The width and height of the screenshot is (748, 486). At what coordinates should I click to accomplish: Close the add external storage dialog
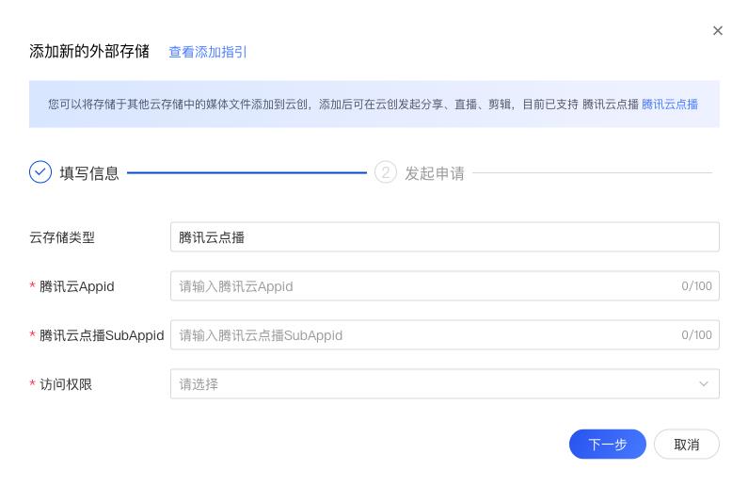pyautogui.click(x=718, y=30)
